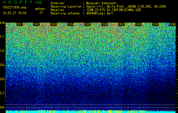The width and height of the screenshot is (178, 113).
Task: Click the 1938 time marker label
Action: pyautogui.click(x=138, y=24)
